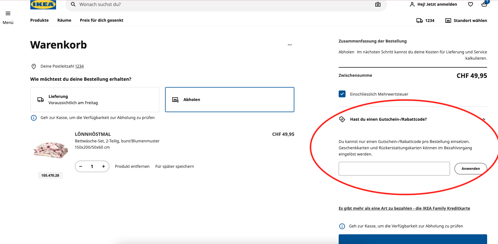498x244 pixels.
Task: Click the Zwischensumme CHF 49,95 amount
Action: tap(472, 76)
